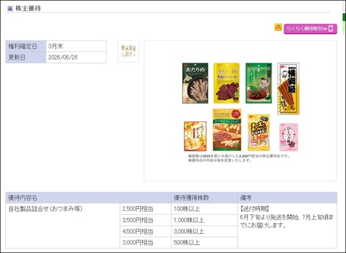Click the yellow question mark help icon
This screenshot has width=346, height=253.
(x=278, y=27)
